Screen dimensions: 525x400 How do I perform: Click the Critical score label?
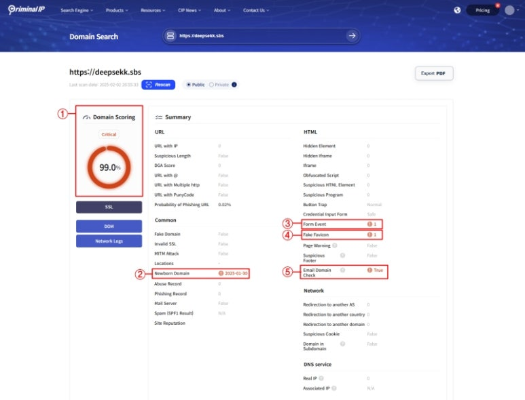coord(109,134)
